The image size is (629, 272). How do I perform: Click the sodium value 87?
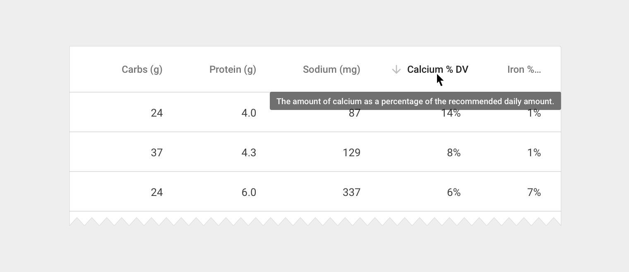[354, 114]
